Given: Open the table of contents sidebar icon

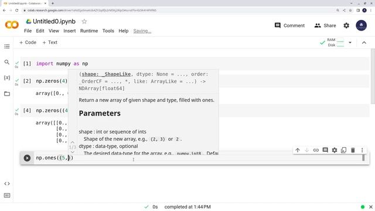Looking at the screenshot, I should click(7, 46).
